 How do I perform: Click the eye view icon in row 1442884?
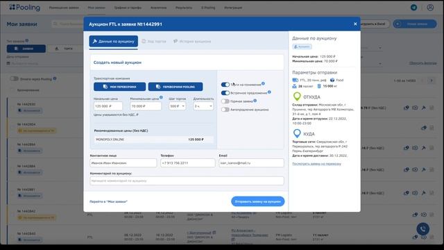(x=415, y=169)
